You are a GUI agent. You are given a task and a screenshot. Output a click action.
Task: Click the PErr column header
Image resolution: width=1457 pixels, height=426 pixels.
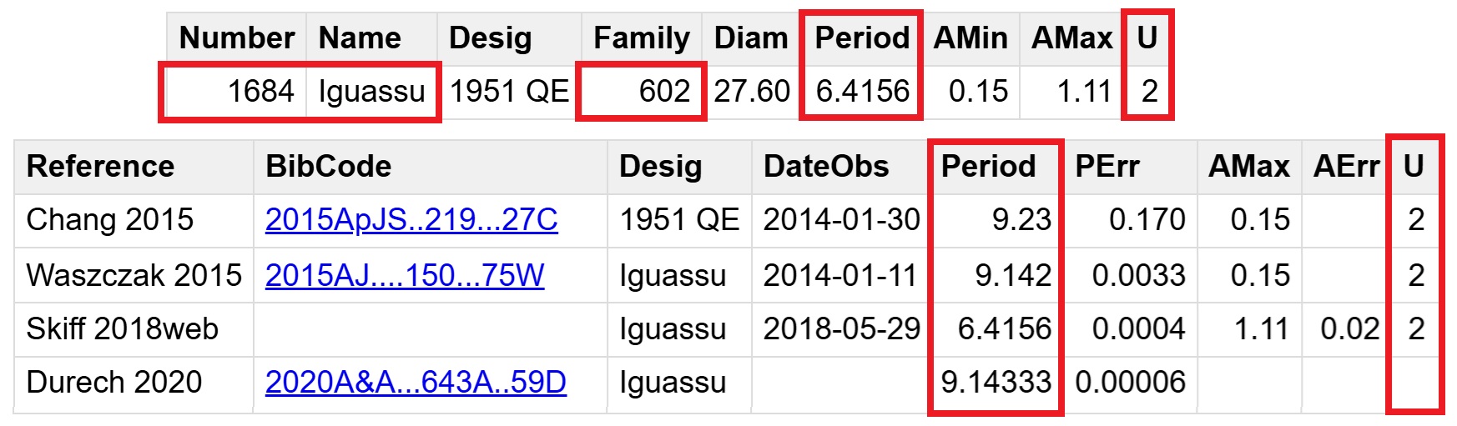click(1107, 167)
